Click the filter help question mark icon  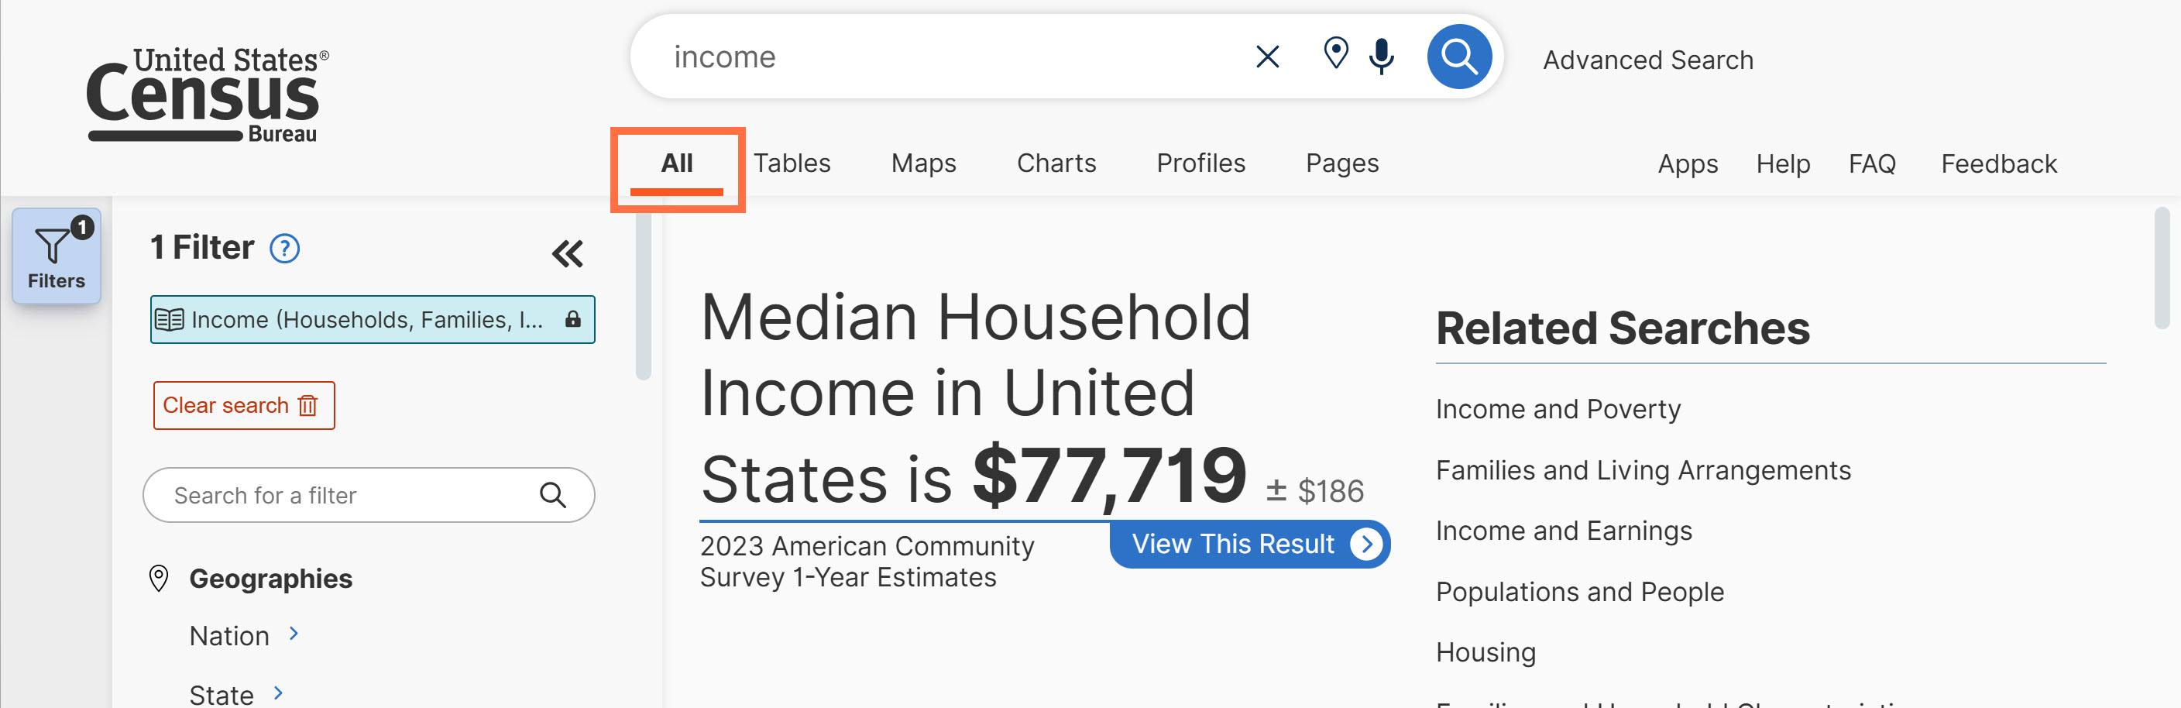coord(284,248)
